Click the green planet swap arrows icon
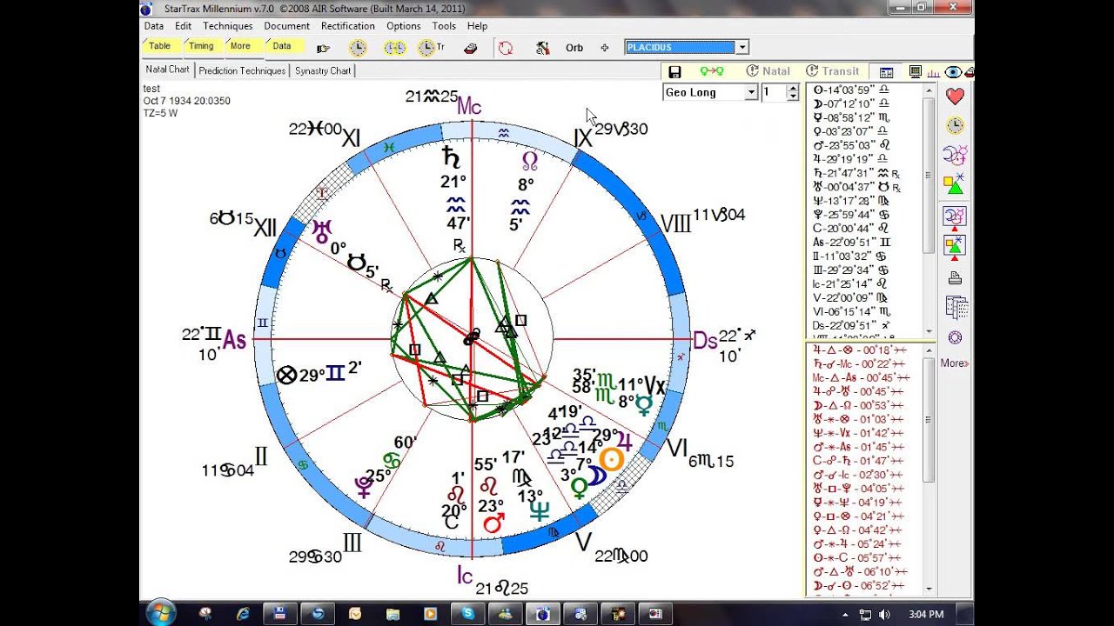 (x=712, y=71)
